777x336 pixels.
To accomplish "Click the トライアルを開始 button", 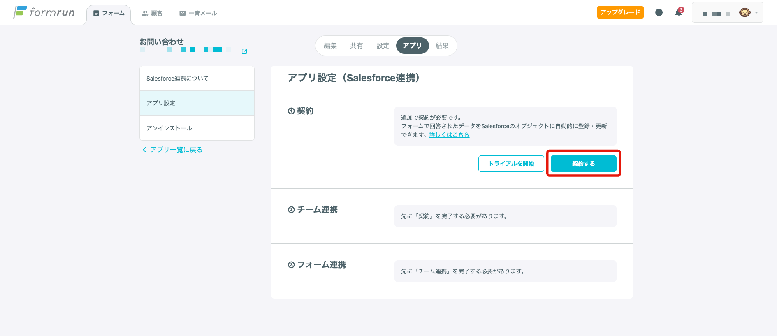I will coord(511,164).
